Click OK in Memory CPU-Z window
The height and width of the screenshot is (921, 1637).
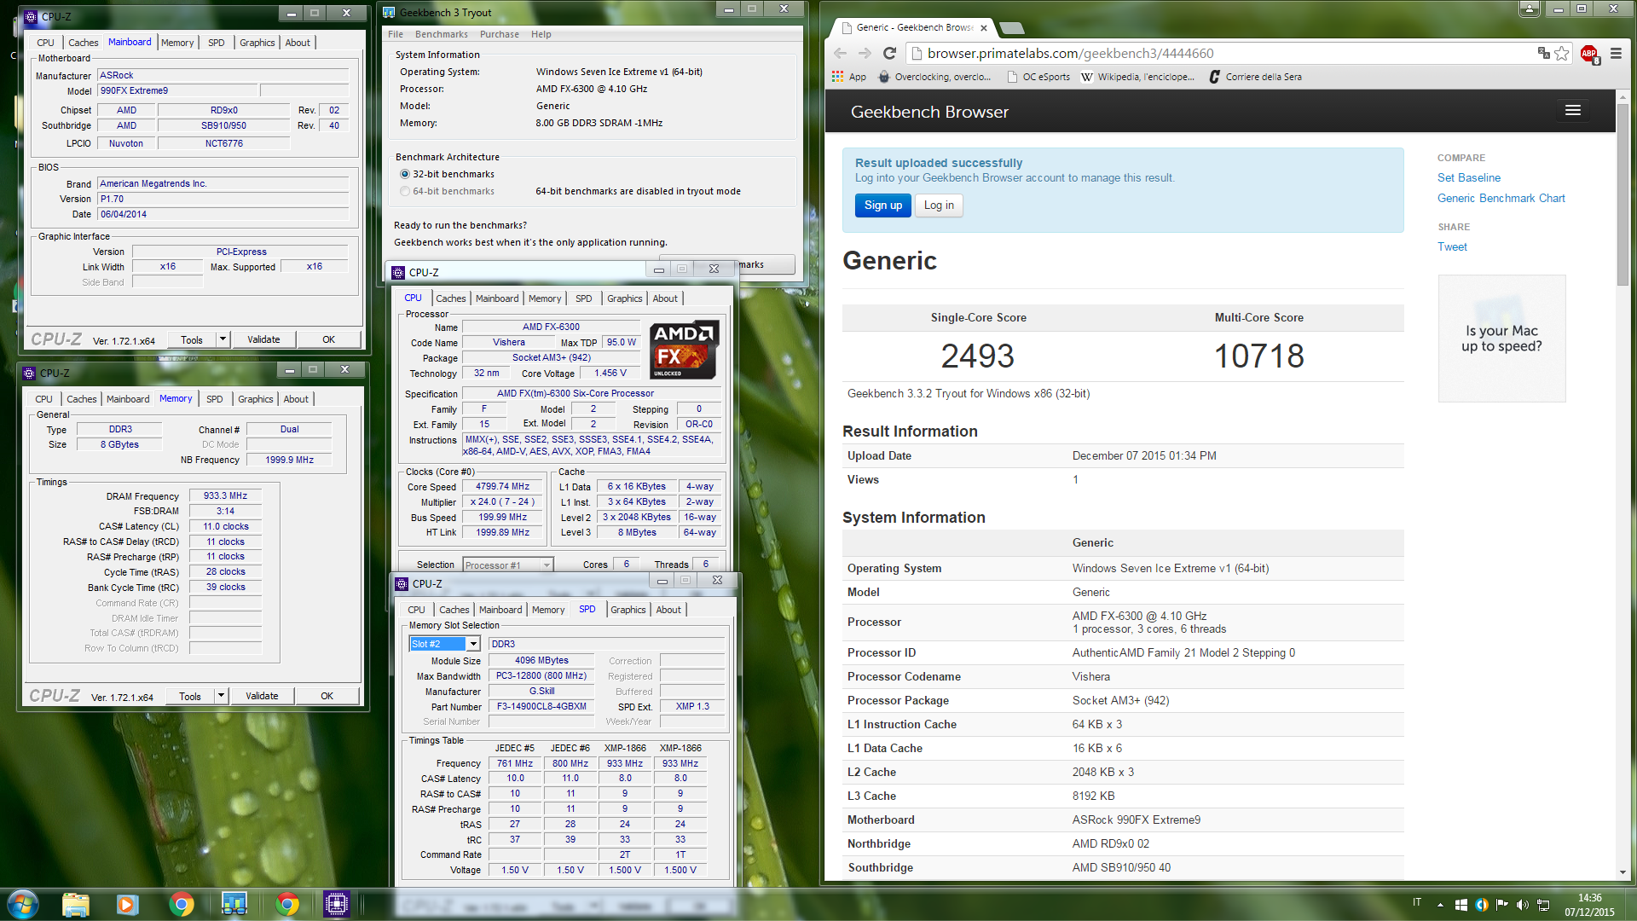tap(327, 696)
